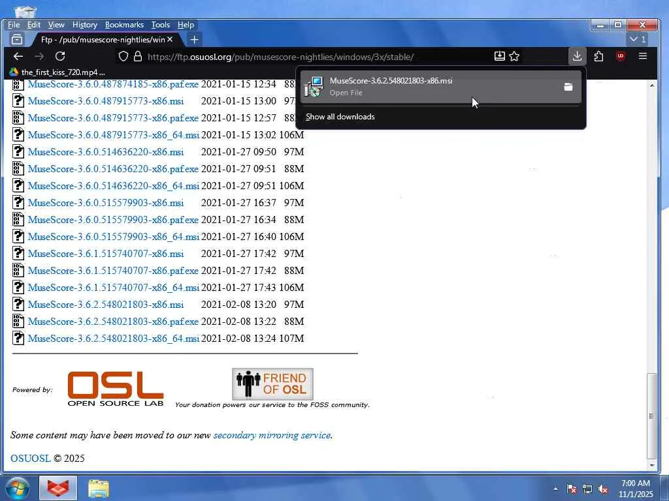Click the padlock site security icon

click(138, 56)
